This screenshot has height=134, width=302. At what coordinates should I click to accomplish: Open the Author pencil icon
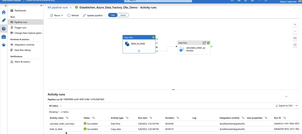(4, 20)
